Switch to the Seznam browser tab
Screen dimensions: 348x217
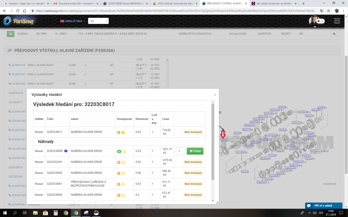(26, 3)
